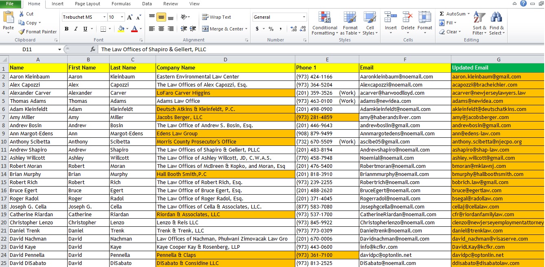Enable Wrap Text
Screen dimensions: 545x267
tap(217, 17)
